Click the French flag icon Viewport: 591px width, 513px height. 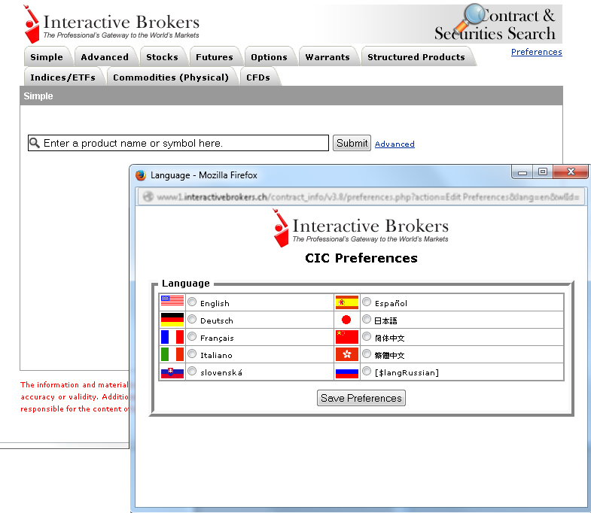(172, 337)
